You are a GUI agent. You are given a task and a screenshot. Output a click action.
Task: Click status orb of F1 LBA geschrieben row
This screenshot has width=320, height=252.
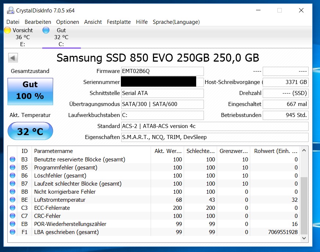coord(12,232)
